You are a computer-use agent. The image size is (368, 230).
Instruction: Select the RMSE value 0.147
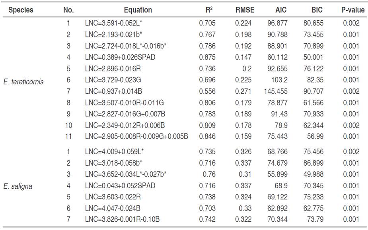click(243, 57)
